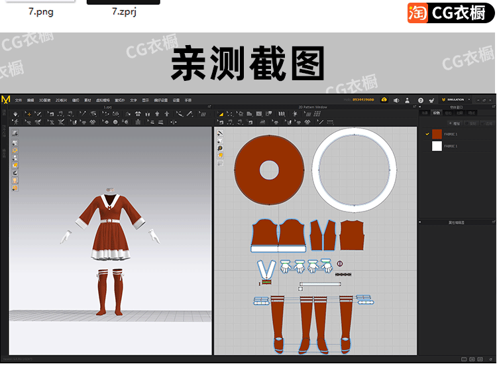
Task: Click the topmost icon in 3D window vertical toolbar
Action: [15, 133]
